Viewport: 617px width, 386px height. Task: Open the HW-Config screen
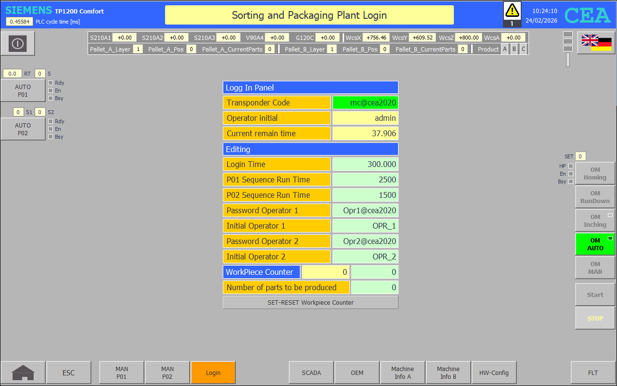494,373
